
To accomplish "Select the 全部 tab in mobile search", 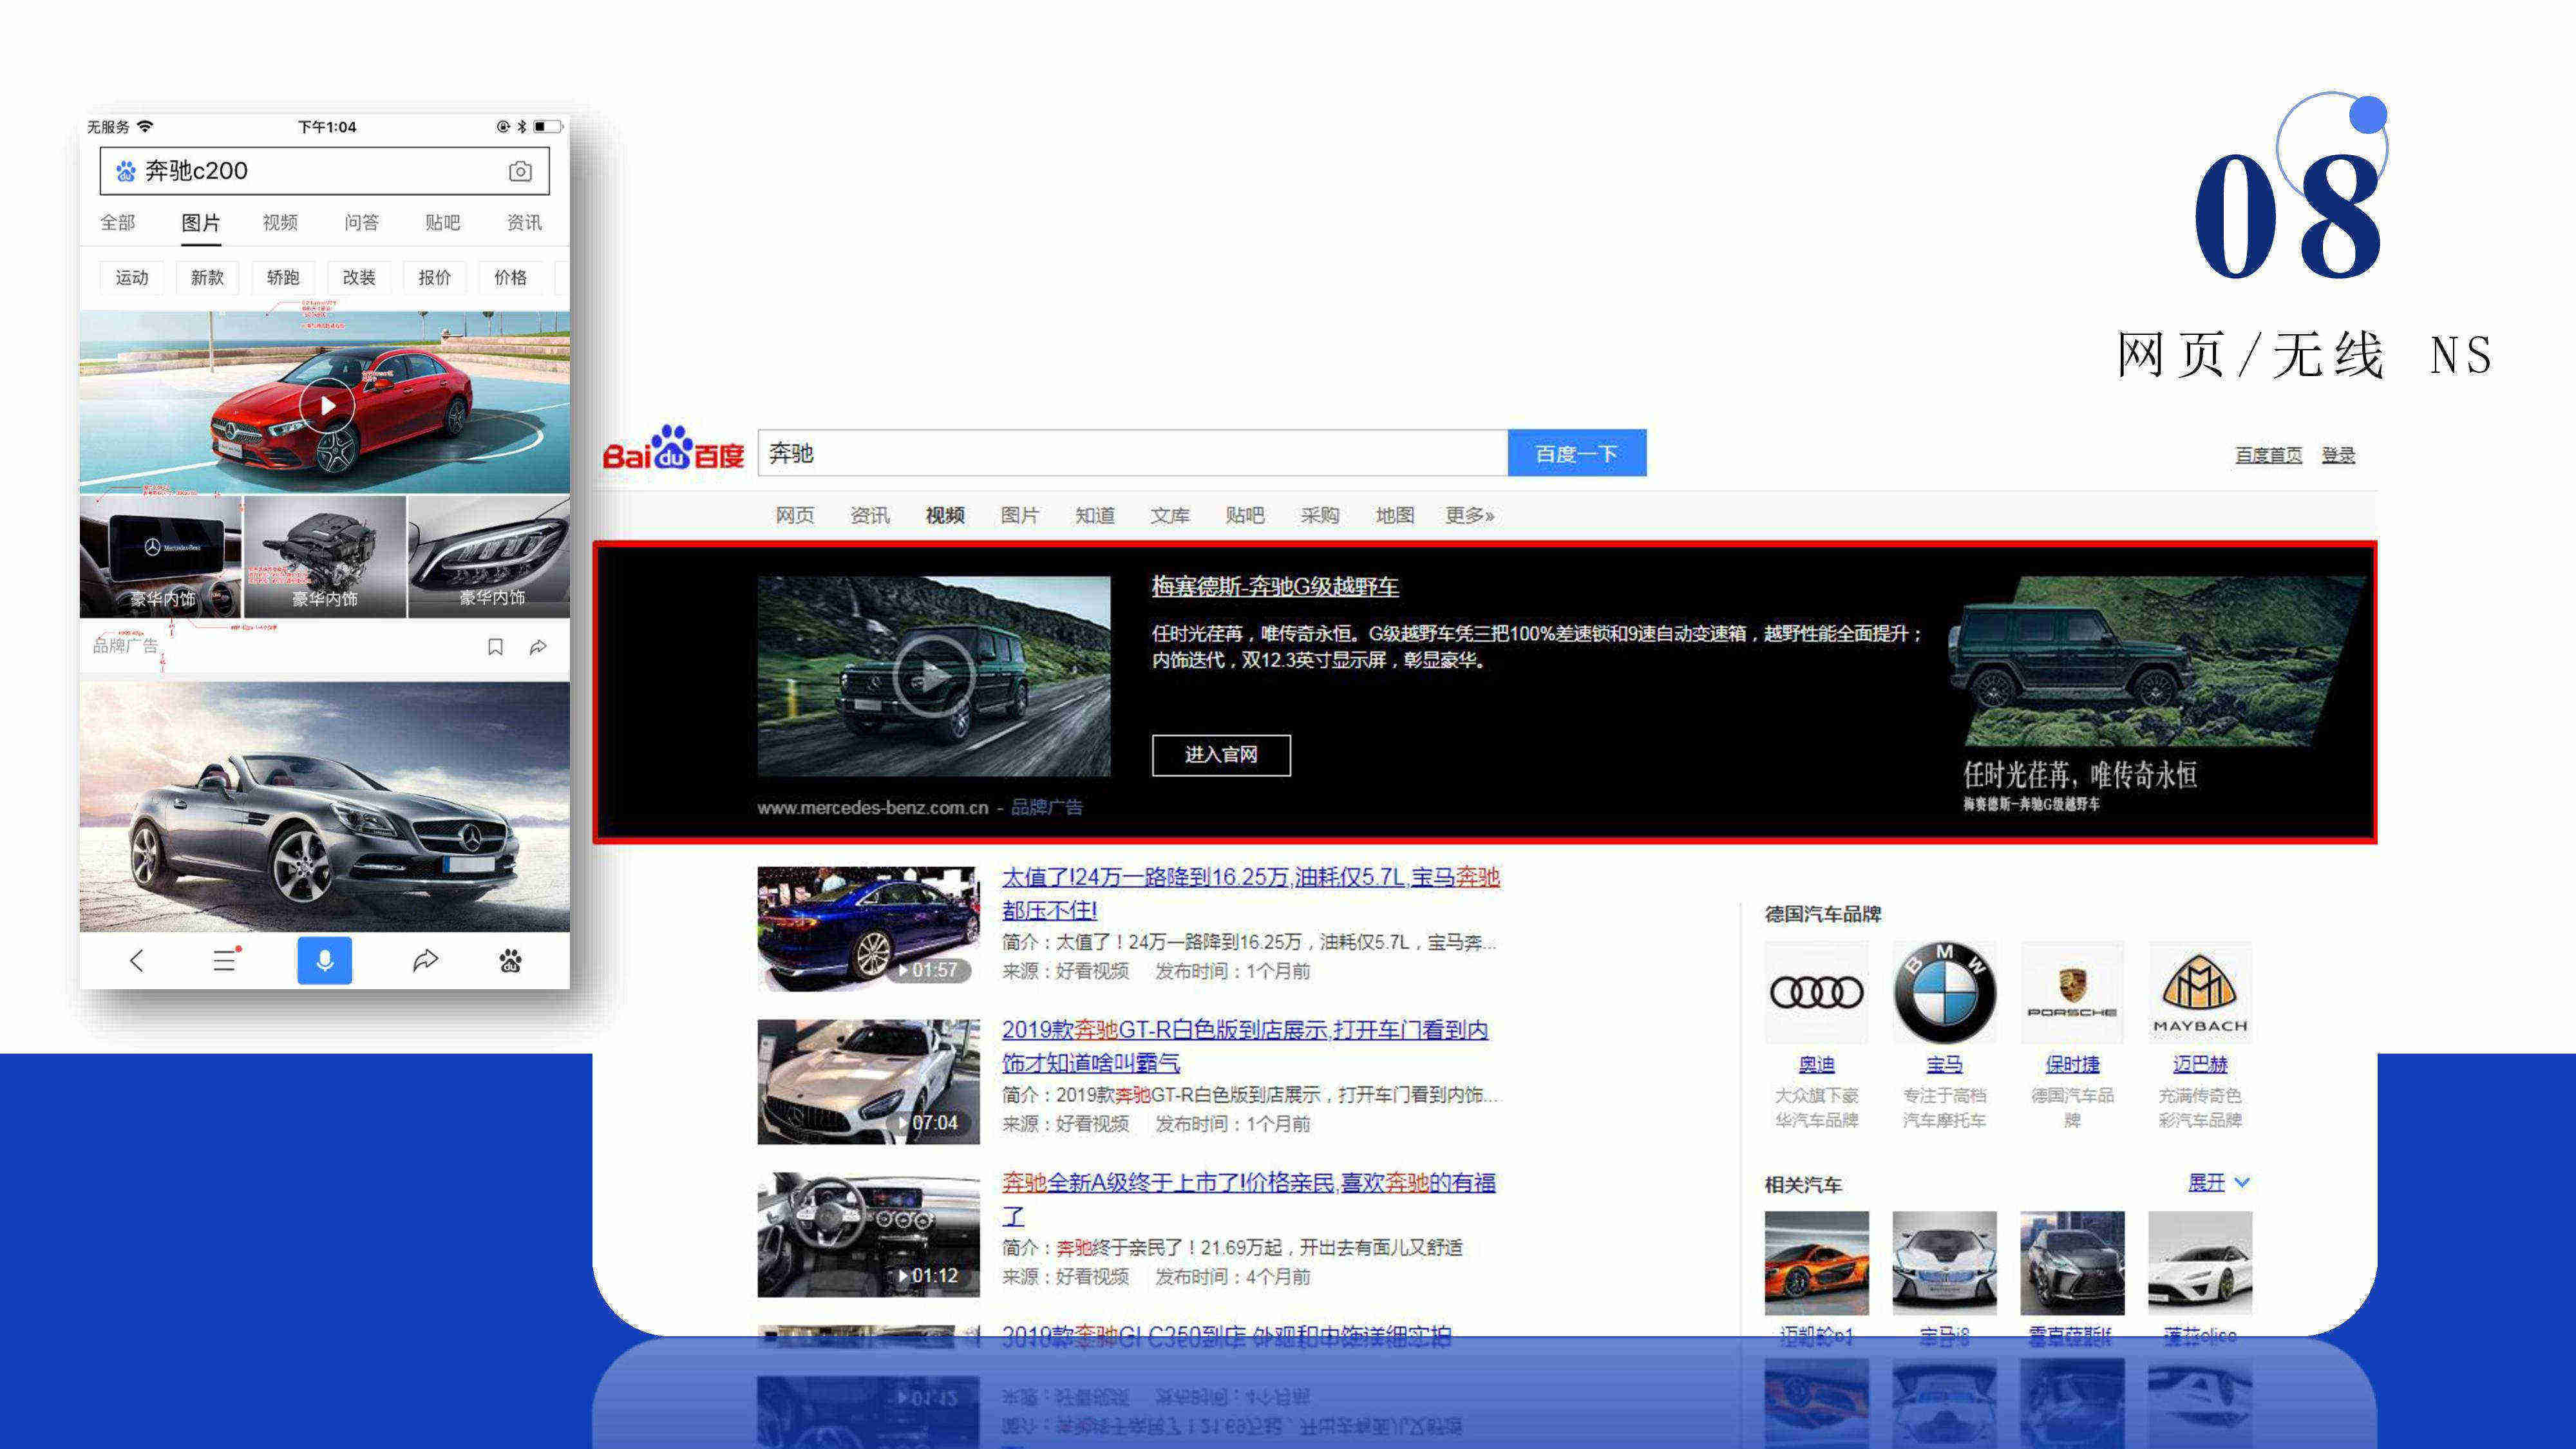I will (x=118, y=222).
